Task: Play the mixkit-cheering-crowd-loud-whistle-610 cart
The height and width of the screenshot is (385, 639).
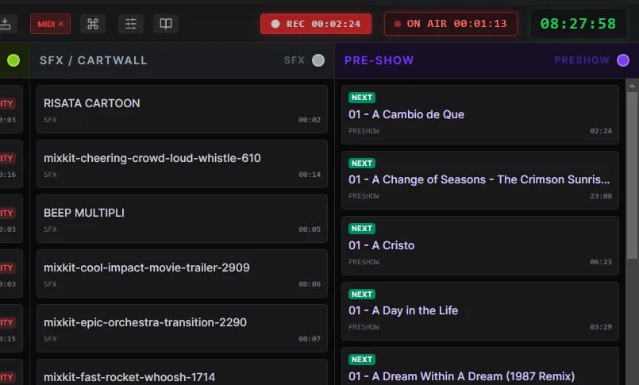Action: coord(182,164)
